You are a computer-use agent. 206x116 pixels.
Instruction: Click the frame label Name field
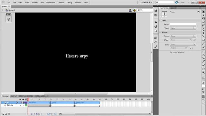pyautogui.click(x=183, y=24)
